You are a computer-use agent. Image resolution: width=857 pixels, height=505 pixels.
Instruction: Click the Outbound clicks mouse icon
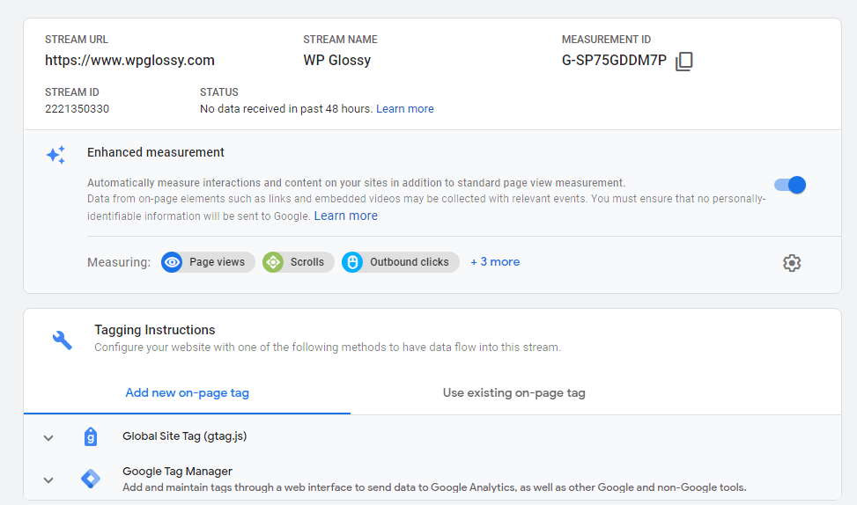pos(352,262)
